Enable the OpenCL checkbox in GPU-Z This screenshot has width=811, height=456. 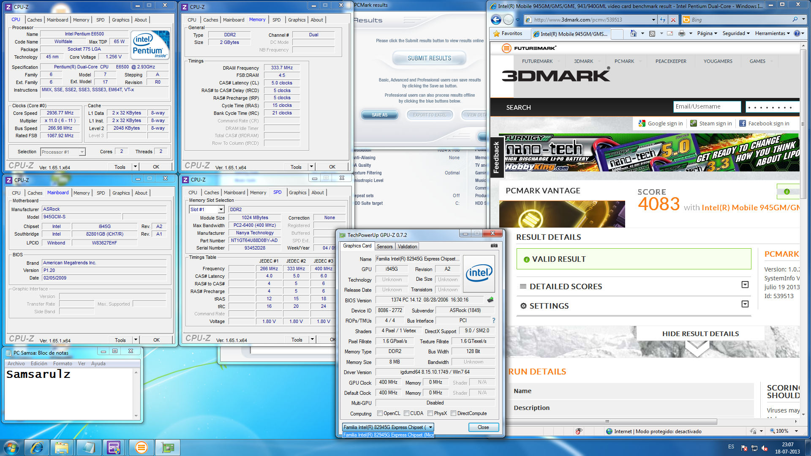pyautogui.click(x=380, y=413)
